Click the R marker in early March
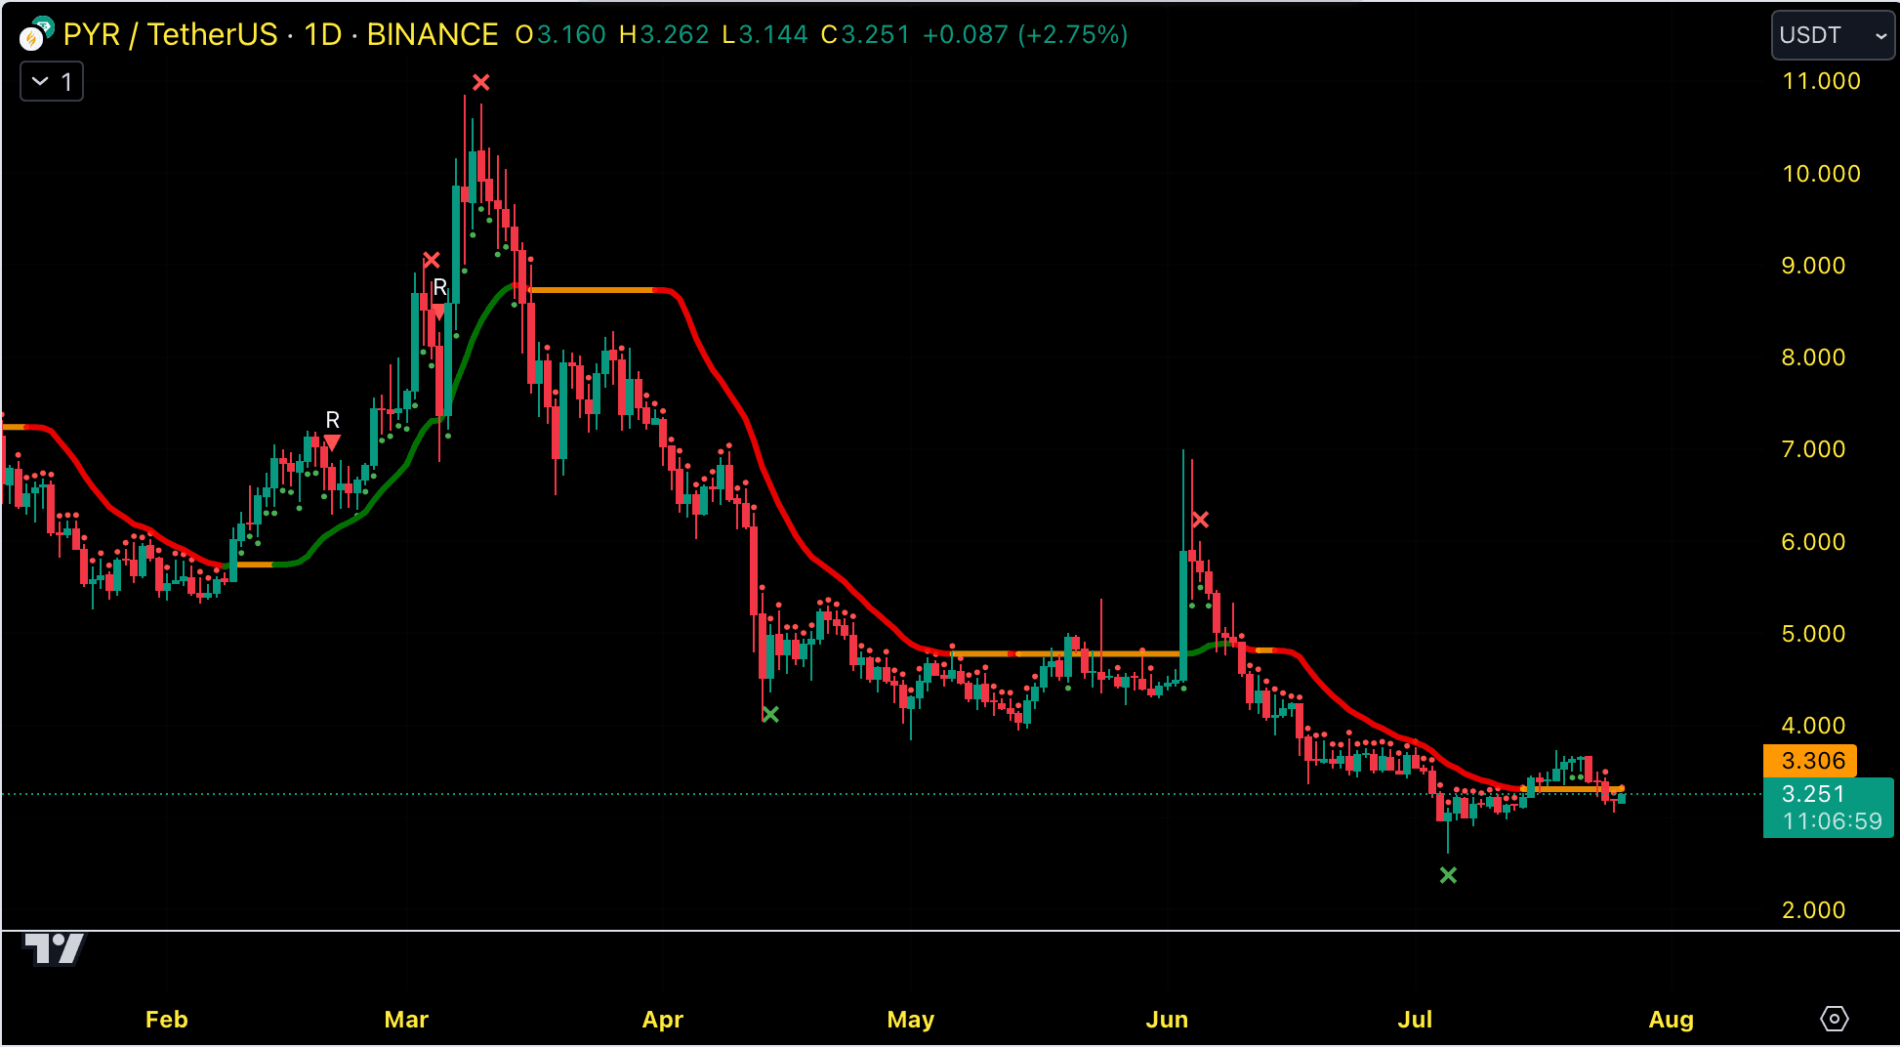 click(x=439, y=297)
